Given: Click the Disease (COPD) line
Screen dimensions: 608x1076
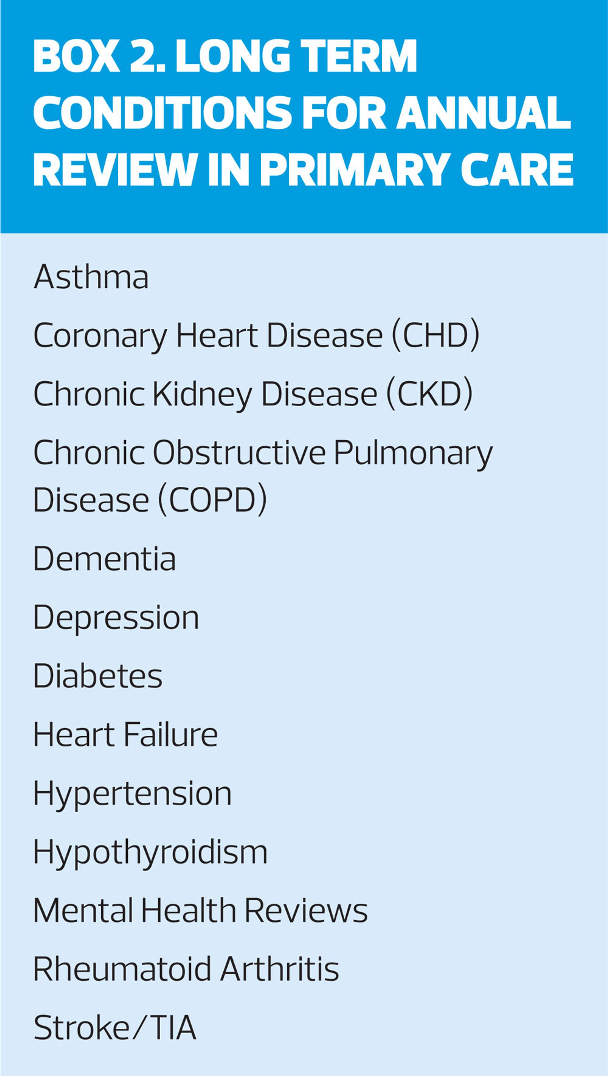Looking at the screenshot, I should tap(150, 500).
